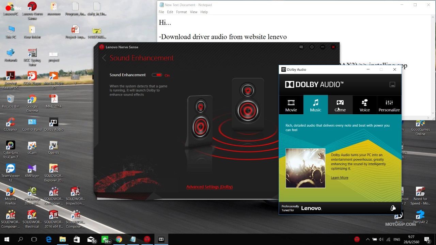Viewport: 436px width, 245px height.
Task: Show hidden system tray icons
Action: click(x=368, y=240)
